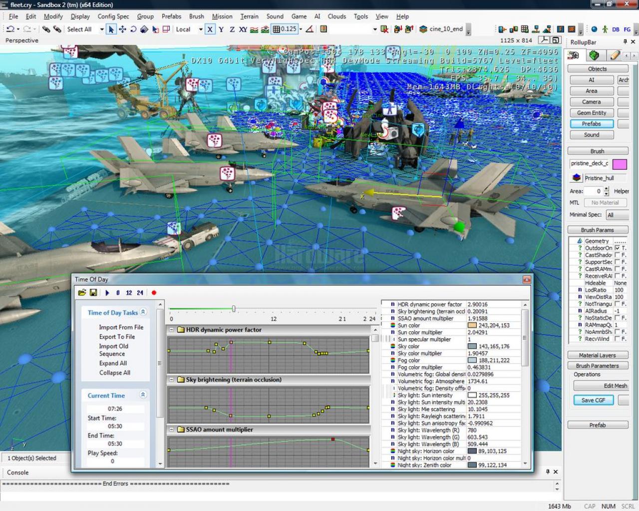Toggle the NoStaticDecals checkbox
The width and height of the screenshot is (639, 511).
[x=618, y=318]
